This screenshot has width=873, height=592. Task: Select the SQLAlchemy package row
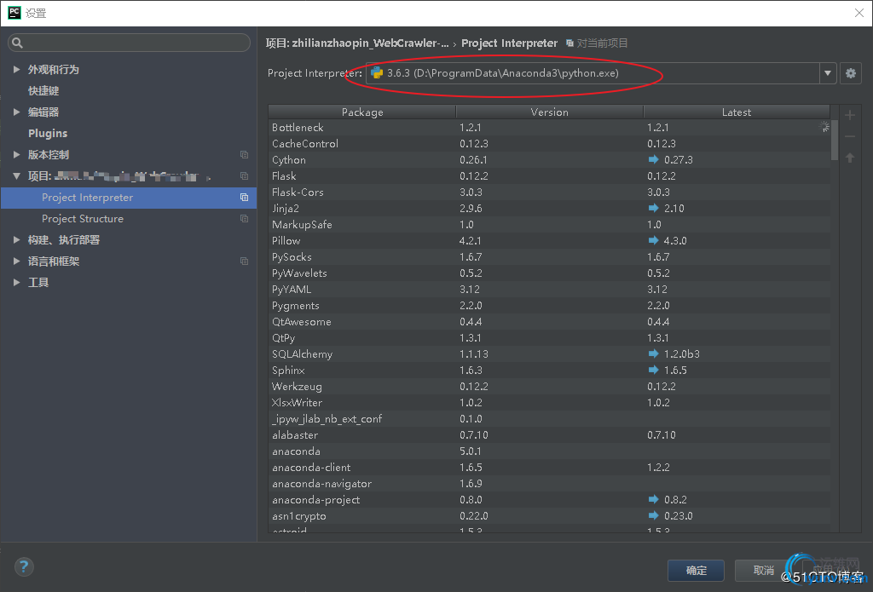pos(549,353)
